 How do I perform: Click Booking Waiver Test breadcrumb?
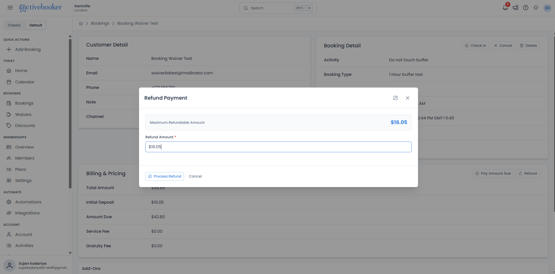pyautogui.click(x=138, y=23)
